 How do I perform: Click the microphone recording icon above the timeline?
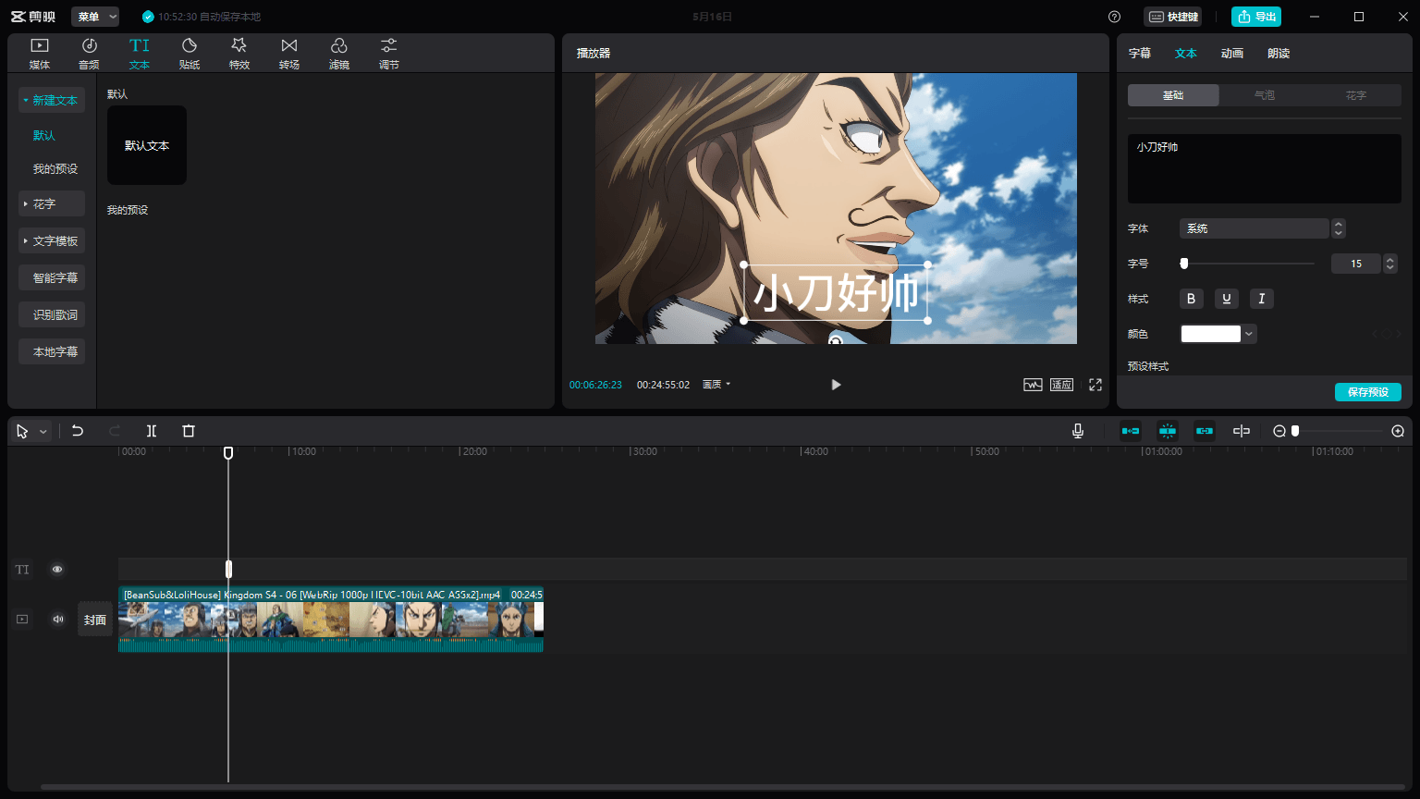click(1077, 430)
